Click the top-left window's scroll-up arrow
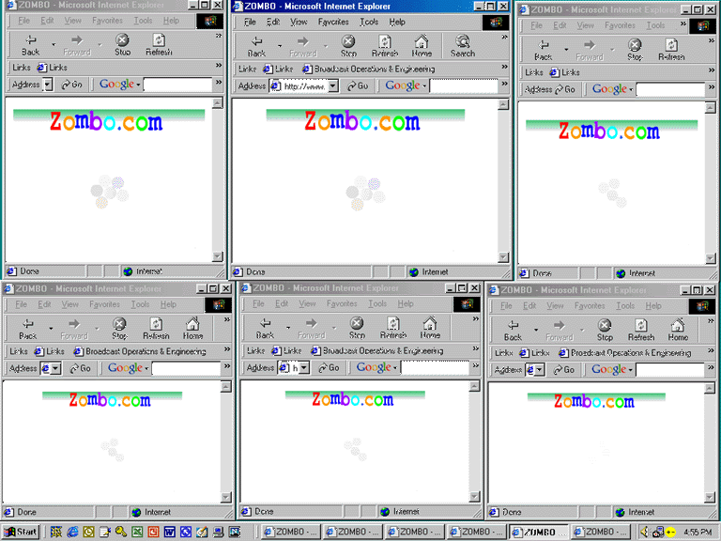Image resolution: width=721 pixels, height=541 pixels. 218,103
